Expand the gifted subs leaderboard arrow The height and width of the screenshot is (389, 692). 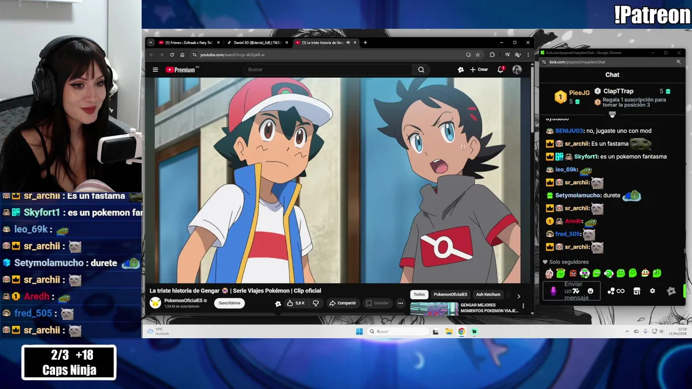click(612, 115)
